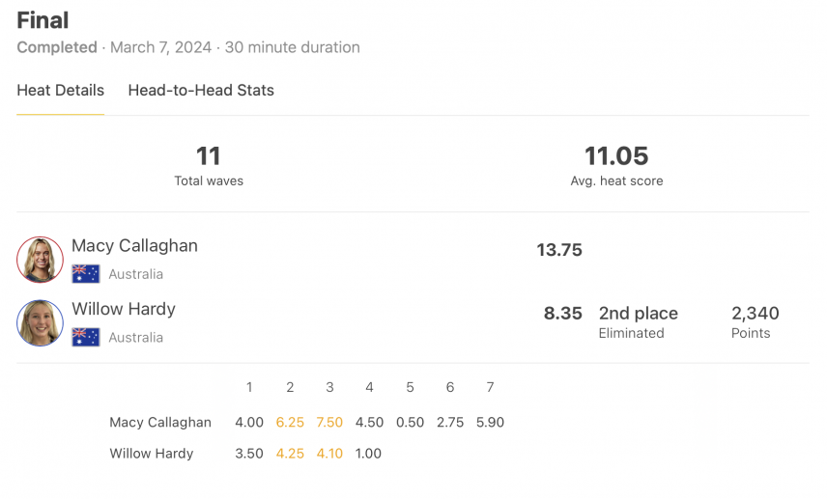Click the 2nd place Eliminated label
The width and height of the screenshot is (827, 499).
pos(639,322)
